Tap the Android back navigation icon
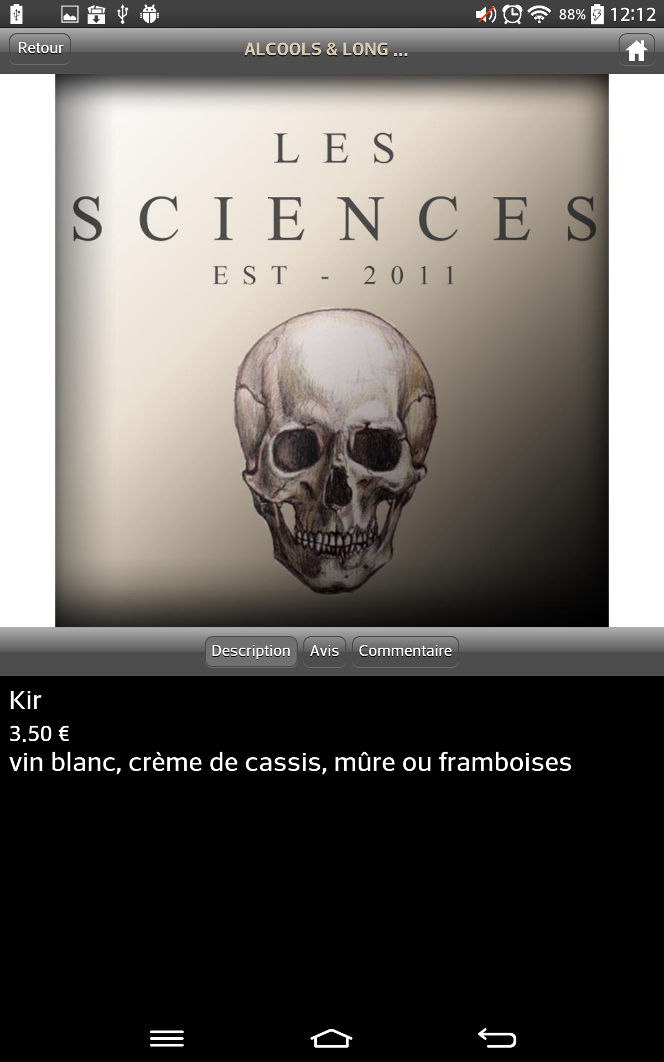Viewport: 664px width, 1062px height. coord(497,1038)
